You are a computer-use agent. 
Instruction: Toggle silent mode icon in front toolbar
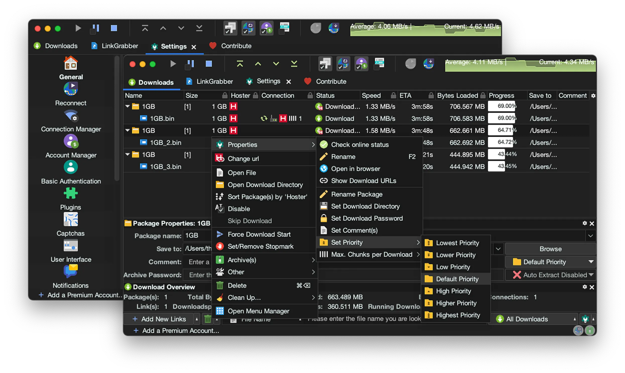point(380,63)
